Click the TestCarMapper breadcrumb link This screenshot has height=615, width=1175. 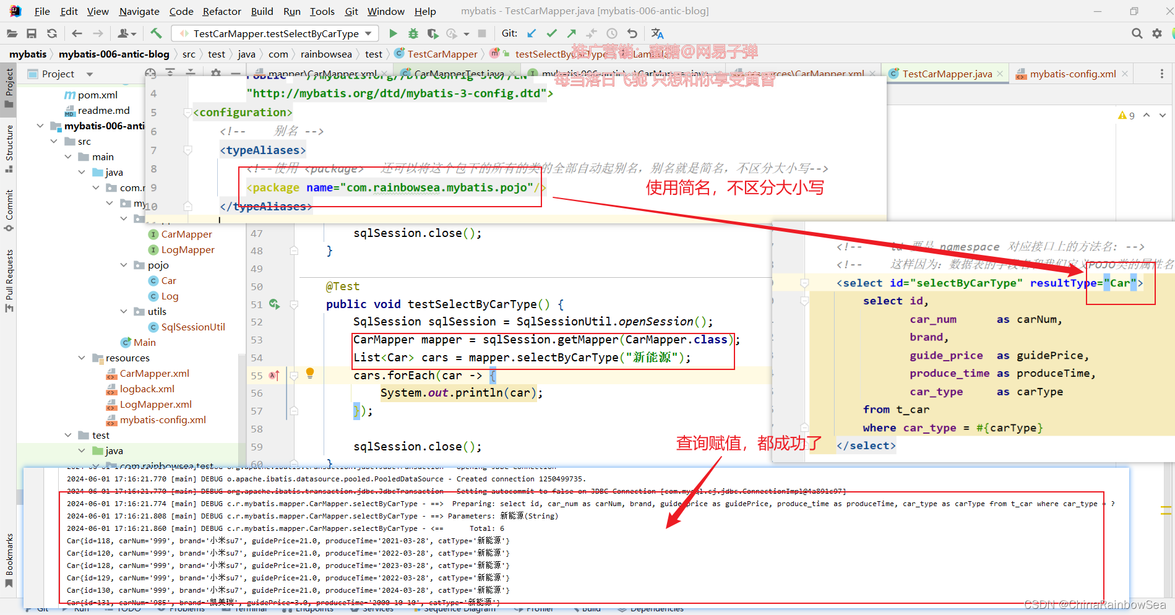coord(442,54)
